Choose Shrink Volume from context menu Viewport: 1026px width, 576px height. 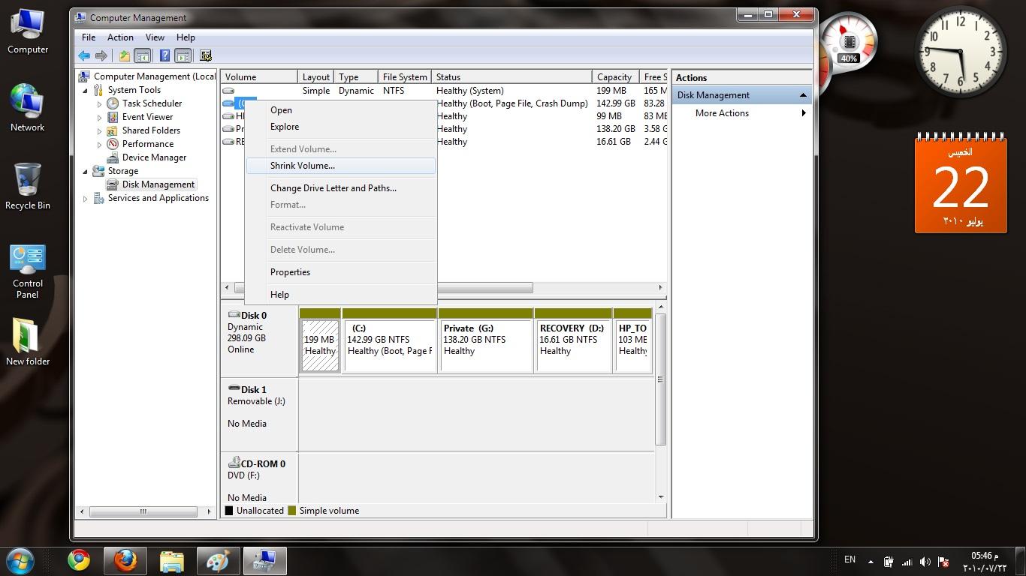303,166
